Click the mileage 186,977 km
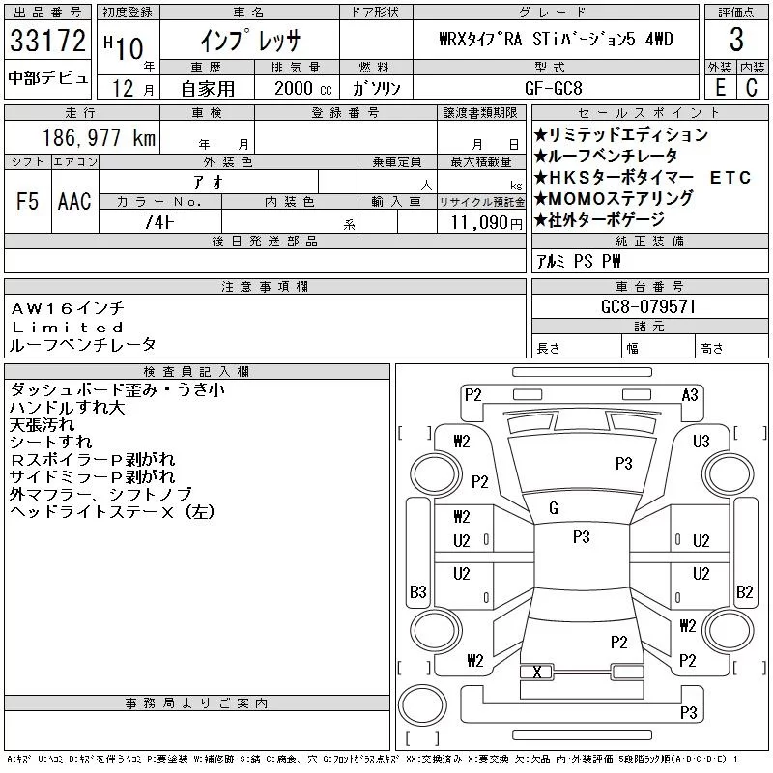Viewport: 773px width, 773px height. click(x=99, y=137)
